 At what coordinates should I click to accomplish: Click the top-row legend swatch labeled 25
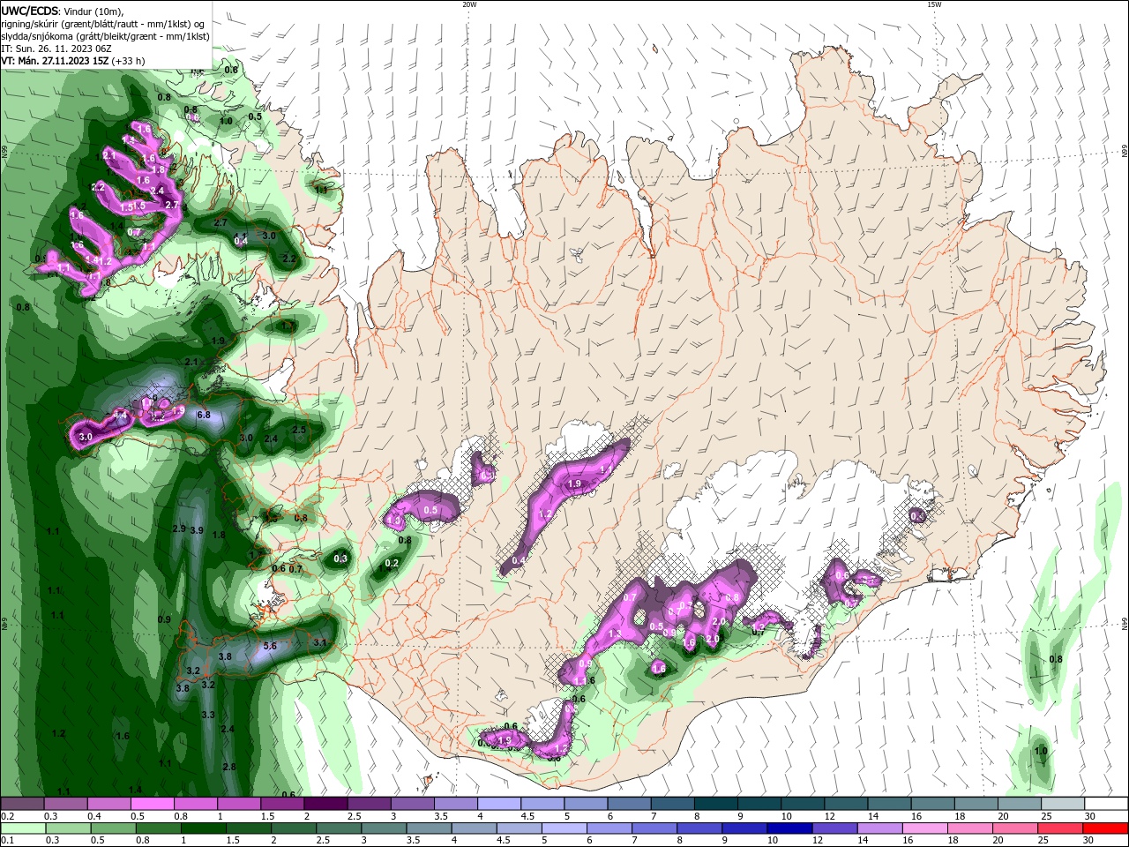1064,804
